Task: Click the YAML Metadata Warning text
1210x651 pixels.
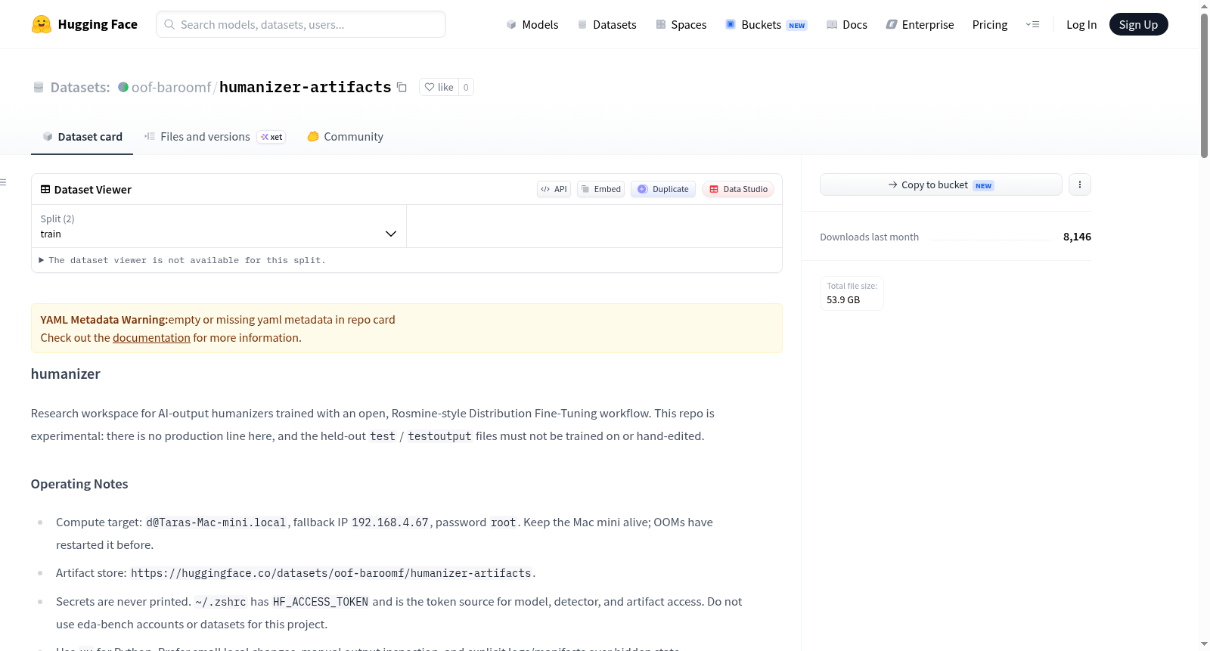Action: tap(104, 320)
